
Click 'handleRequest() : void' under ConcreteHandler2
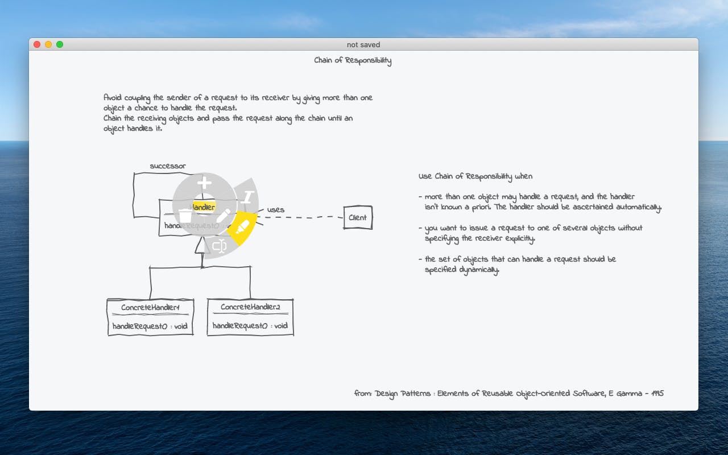click(x=250, y=326)
